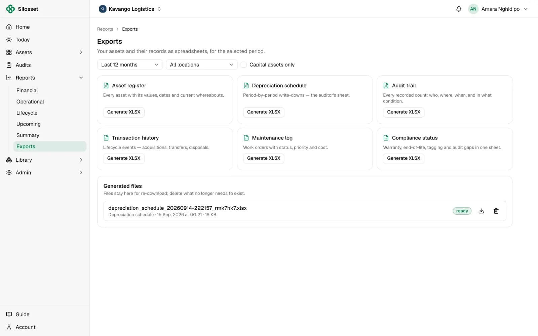Click the Audit trail sheet icon

(386, 86)
